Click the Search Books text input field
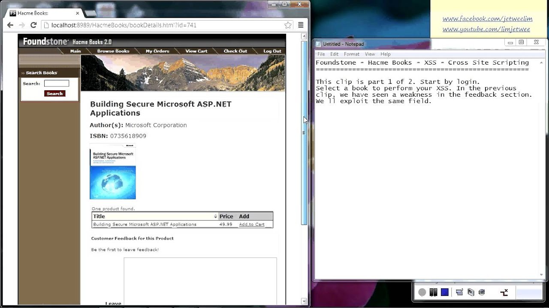This screenshot has height=308, width=549. click(x=56, y=83)
